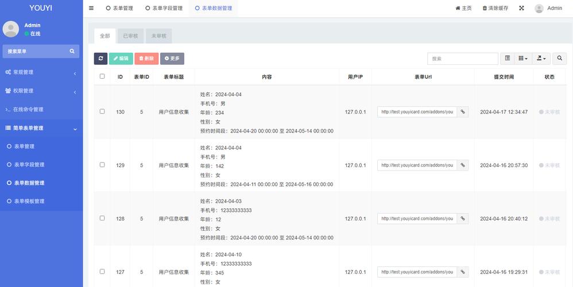Expand 权限管理 sidebar menu

[x=41, y=91]
